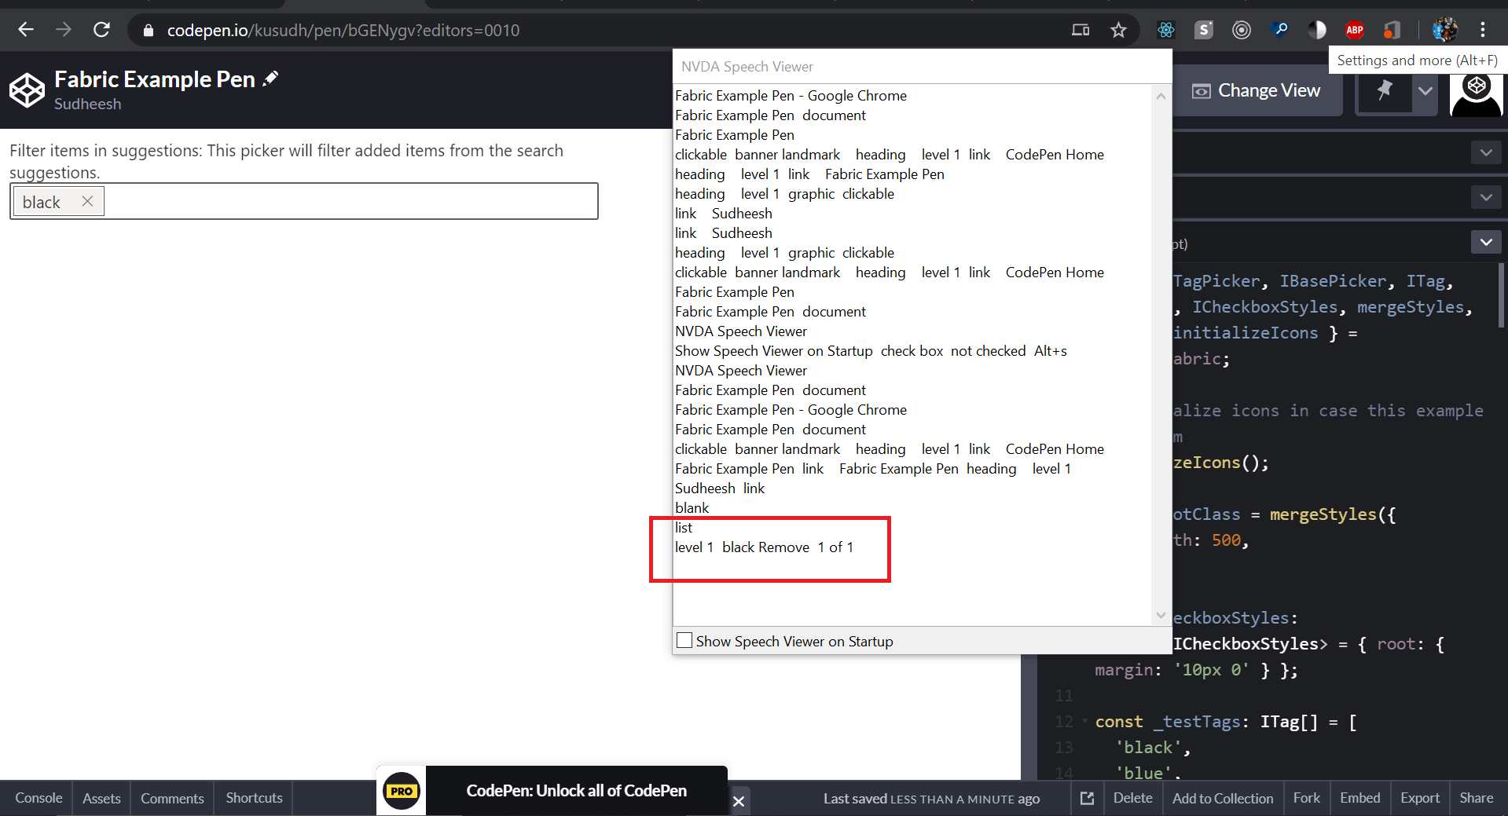Click the Dark Reader half-circle extension icon
Image resolution: width=1508 pixels, height=816 pixels.
pos(1317,30)
